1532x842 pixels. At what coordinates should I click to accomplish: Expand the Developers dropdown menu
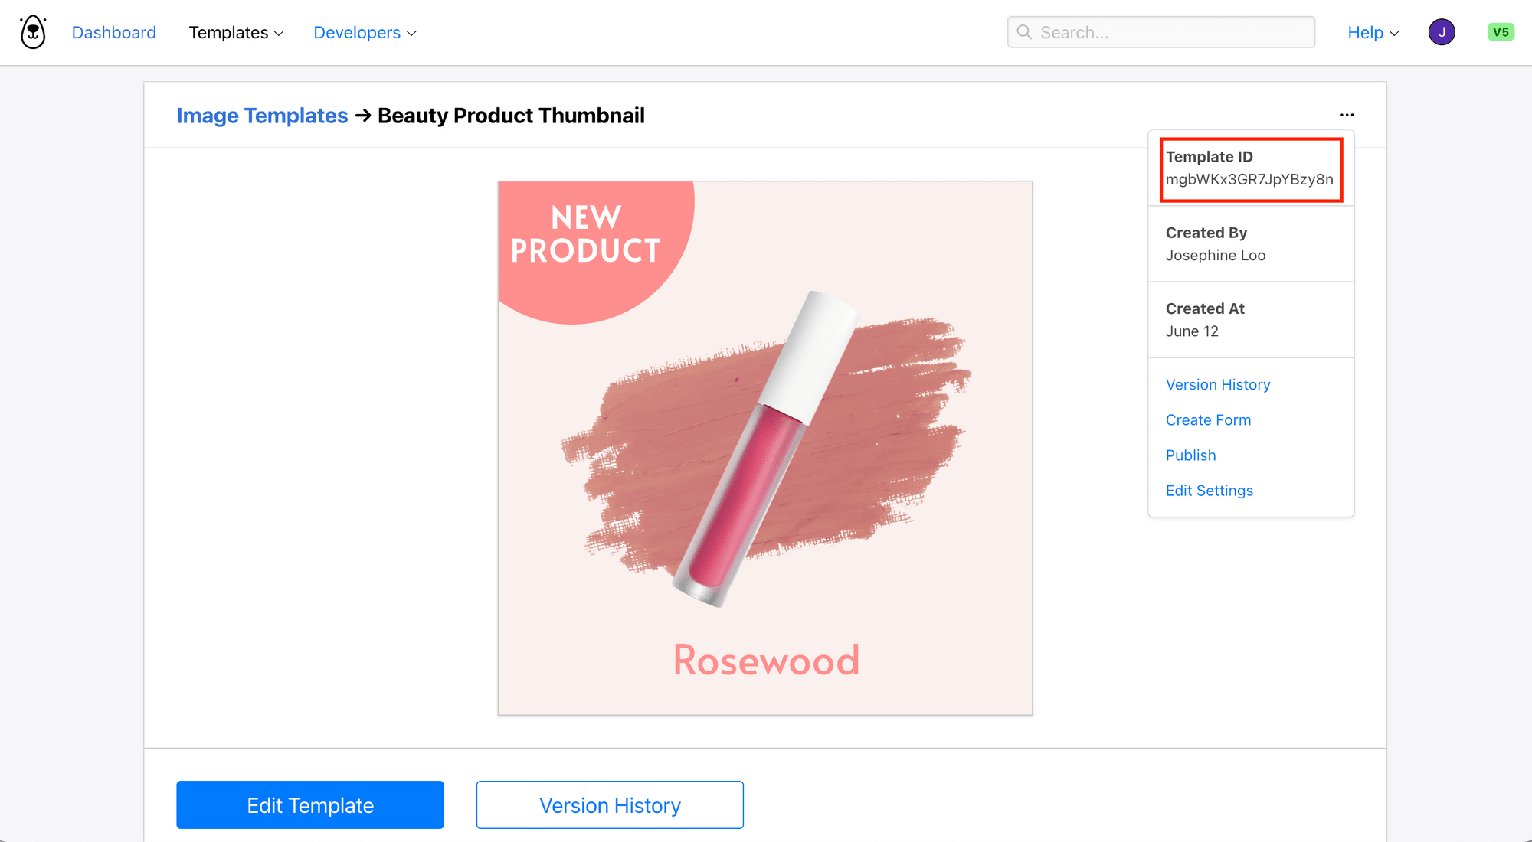point(365,33)
